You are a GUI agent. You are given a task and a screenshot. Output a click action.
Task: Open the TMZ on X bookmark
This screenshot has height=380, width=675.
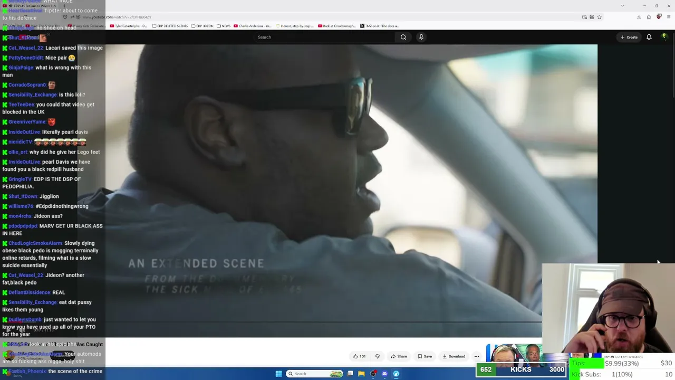point(380,26)
